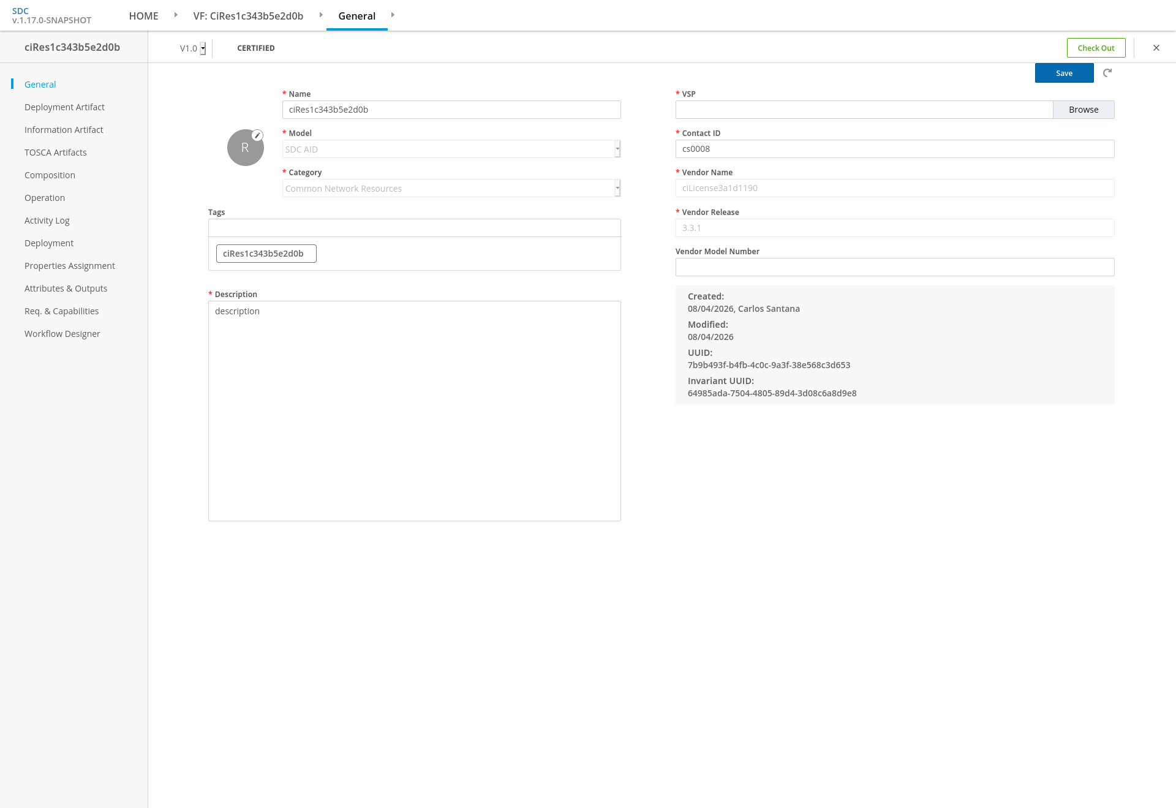Click Browse button for VSP
Image resolution: width=1176 pixels, height=808 pixels.
[1084, 110]
